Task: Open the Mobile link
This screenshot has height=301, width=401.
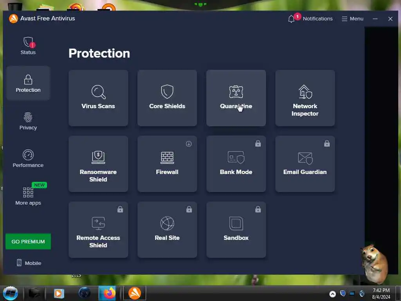Action: [x=29, y=263]
